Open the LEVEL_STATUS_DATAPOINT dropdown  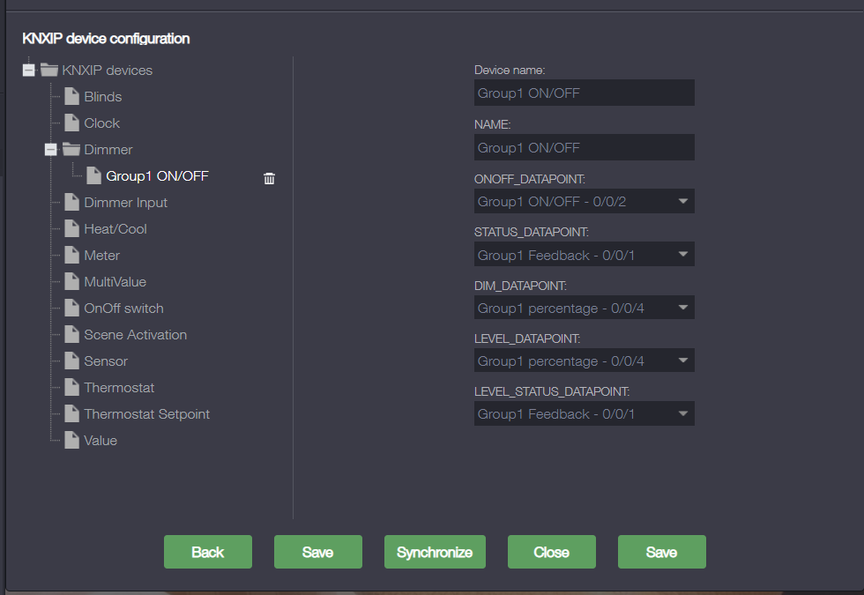click(x=584, y=413)
